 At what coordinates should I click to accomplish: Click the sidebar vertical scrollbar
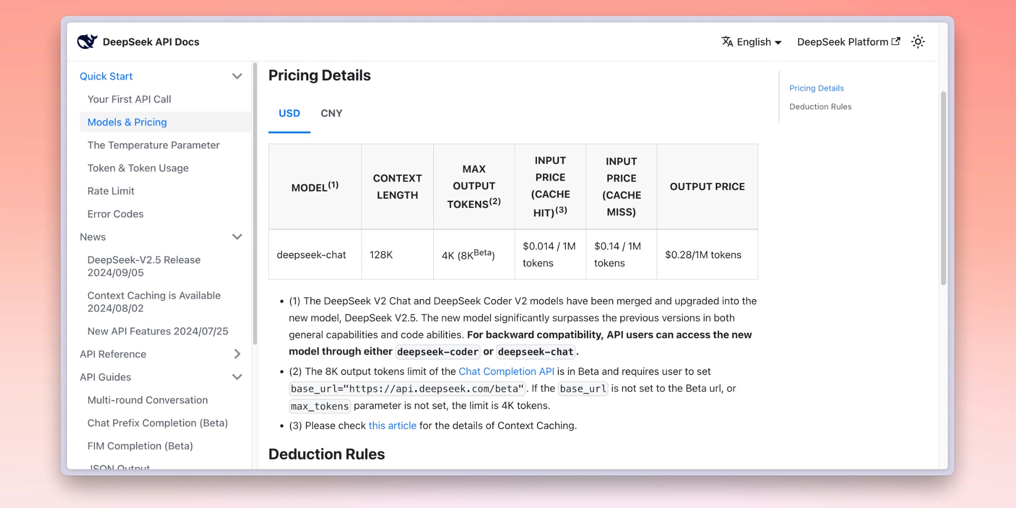(x=255, y=203)
